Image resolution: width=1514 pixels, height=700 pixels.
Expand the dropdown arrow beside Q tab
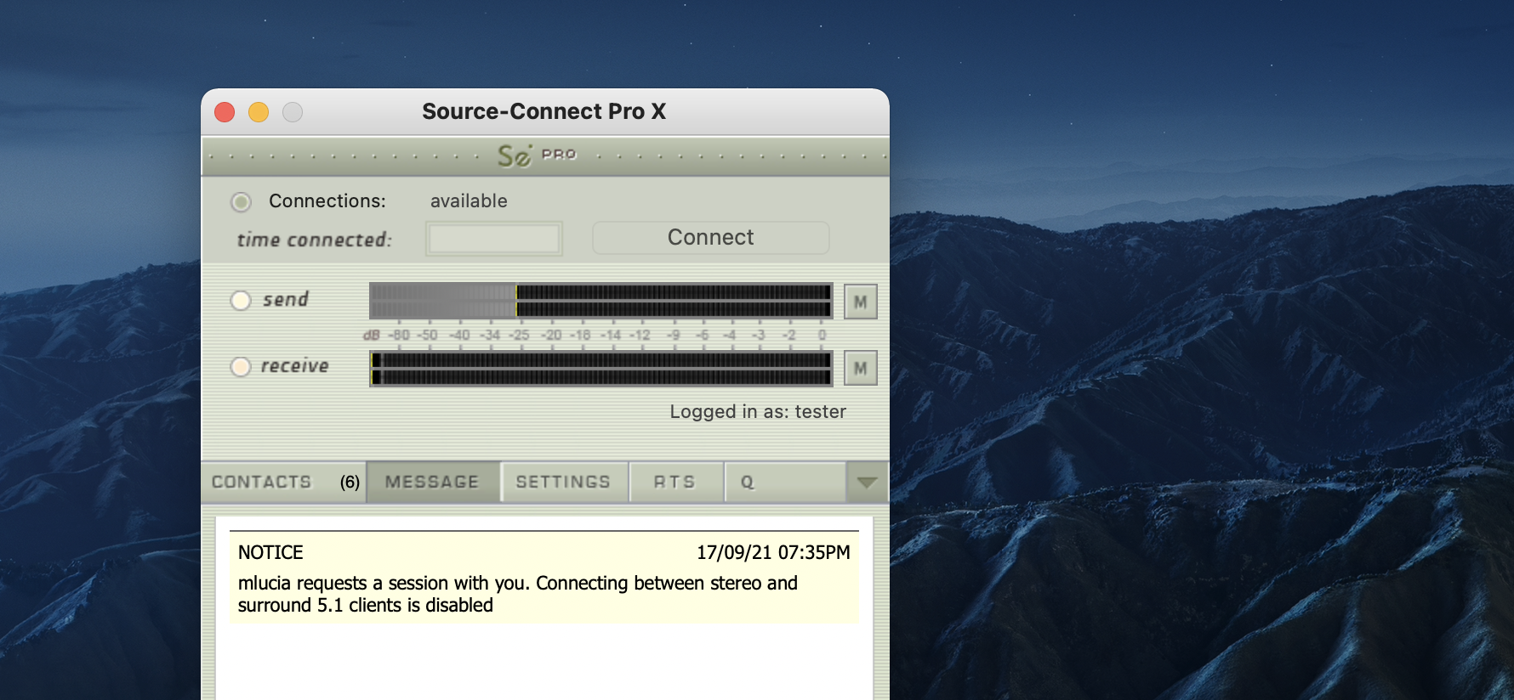tap(867, 483)
